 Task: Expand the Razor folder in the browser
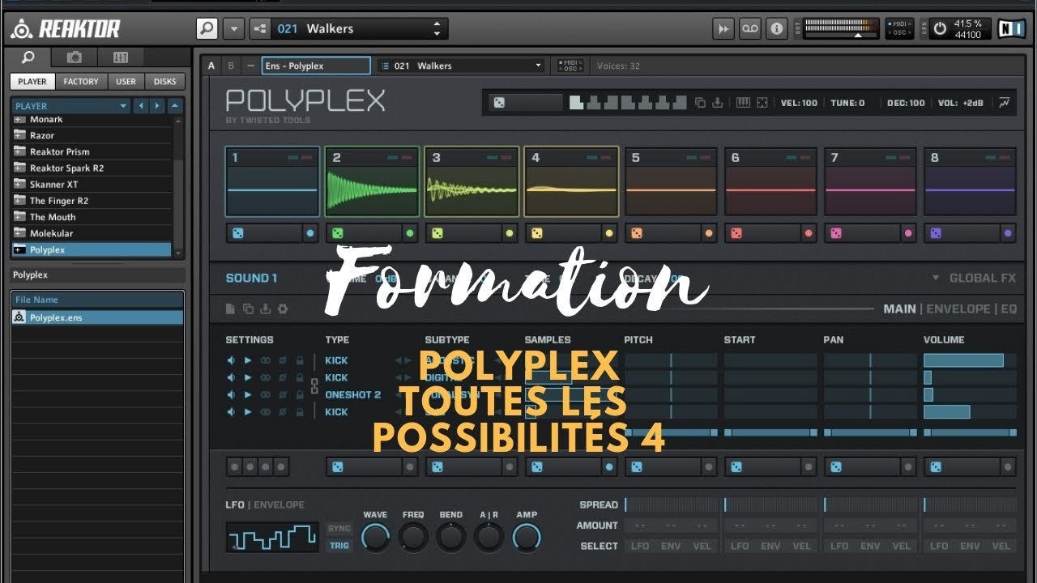[20, 135]
